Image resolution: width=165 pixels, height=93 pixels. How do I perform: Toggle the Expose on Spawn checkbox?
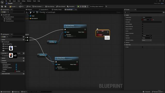(143, 29)
